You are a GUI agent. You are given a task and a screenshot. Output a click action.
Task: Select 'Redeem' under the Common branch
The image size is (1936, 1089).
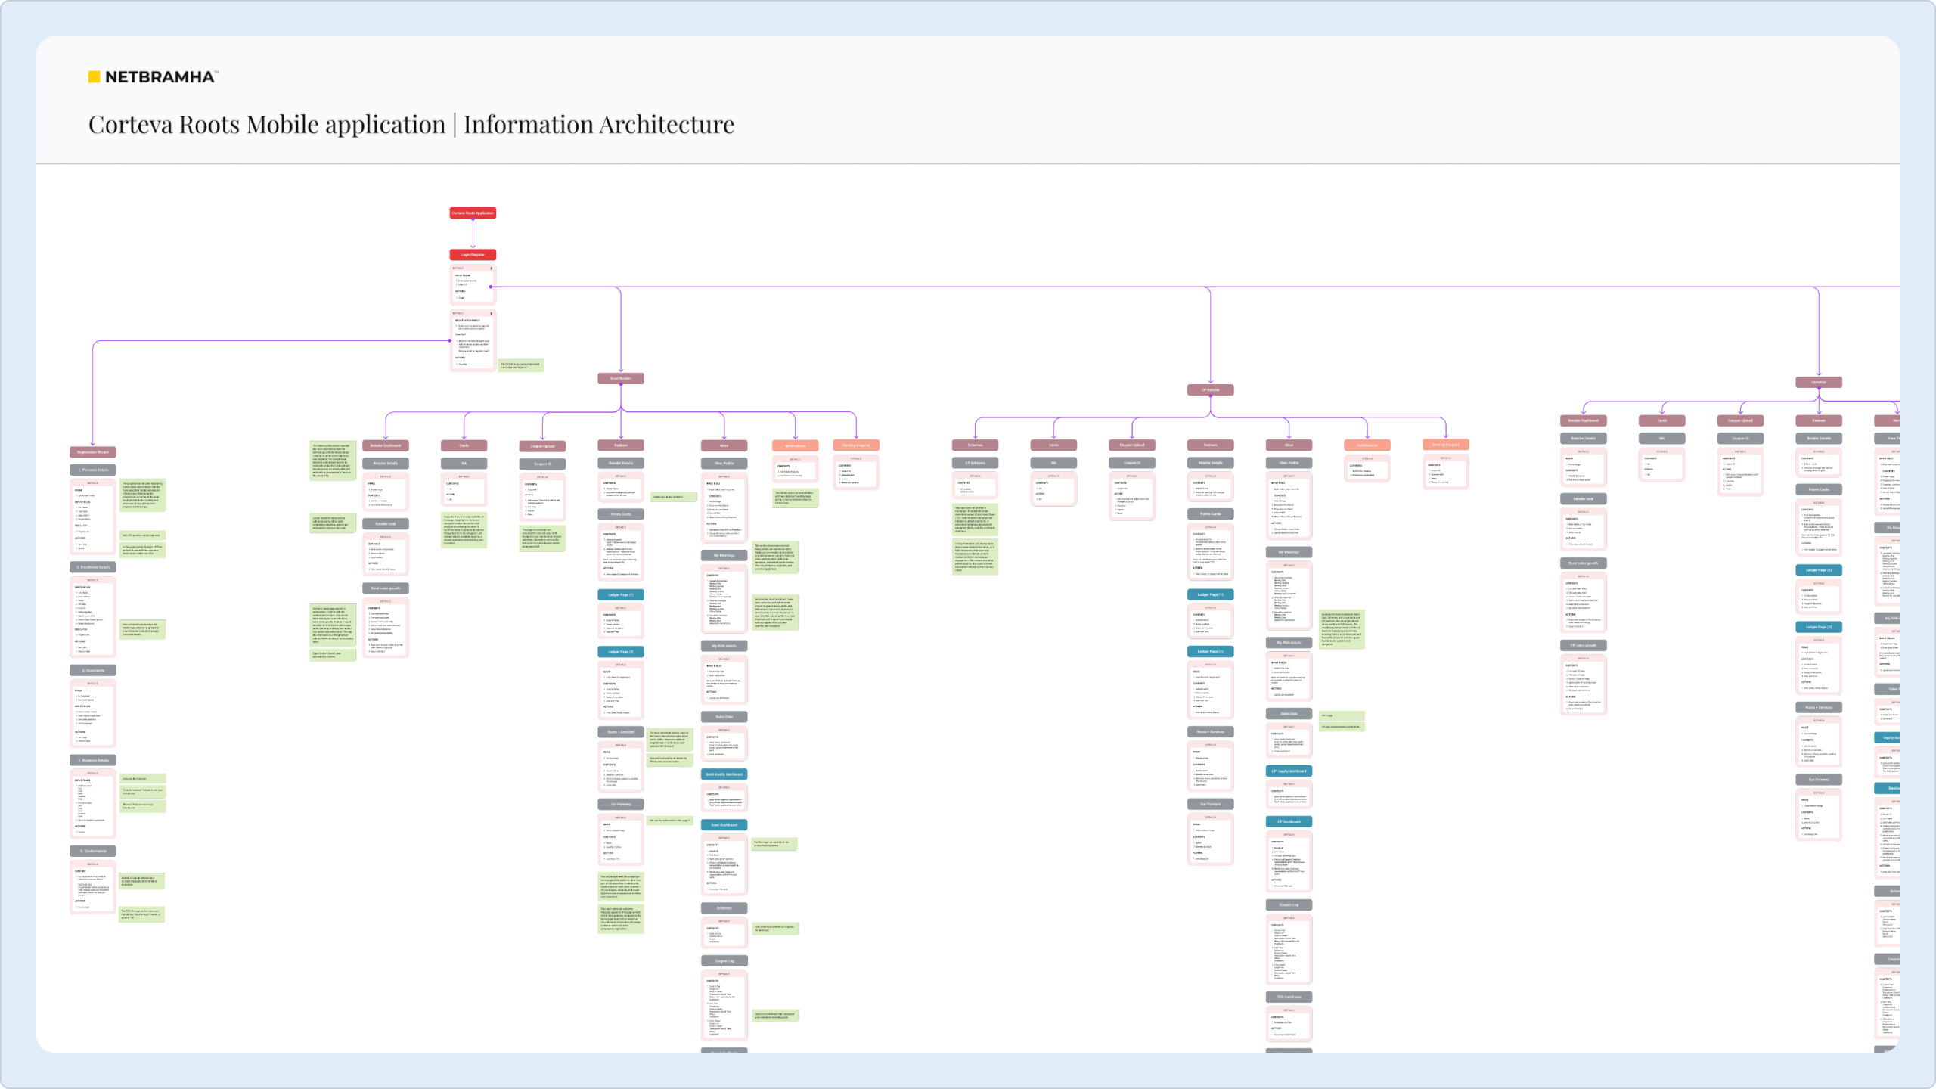point(1819,420)
